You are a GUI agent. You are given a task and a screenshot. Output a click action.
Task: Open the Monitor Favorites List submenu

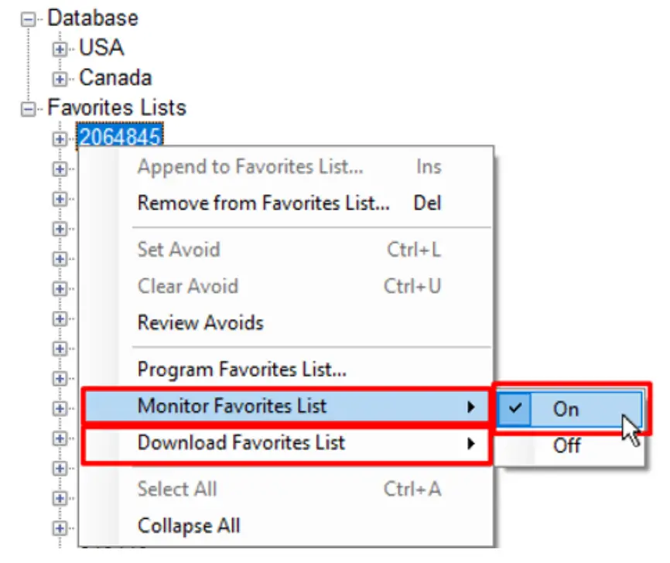[x=232, y=406]
